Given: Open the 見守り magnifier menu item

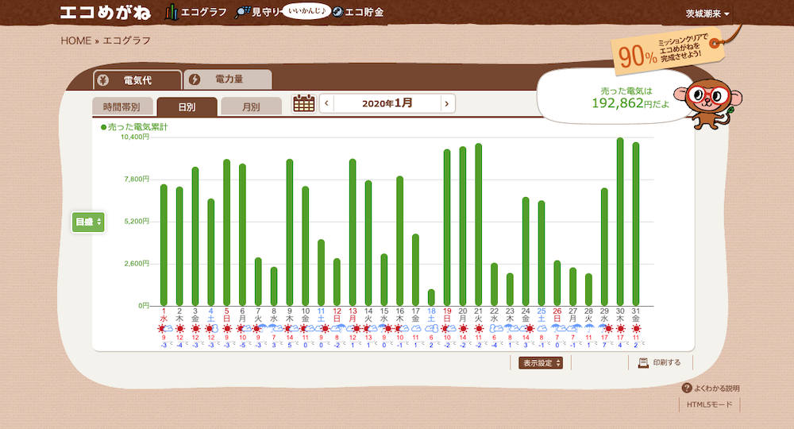Looking at the screenshot, I should 257,12.
